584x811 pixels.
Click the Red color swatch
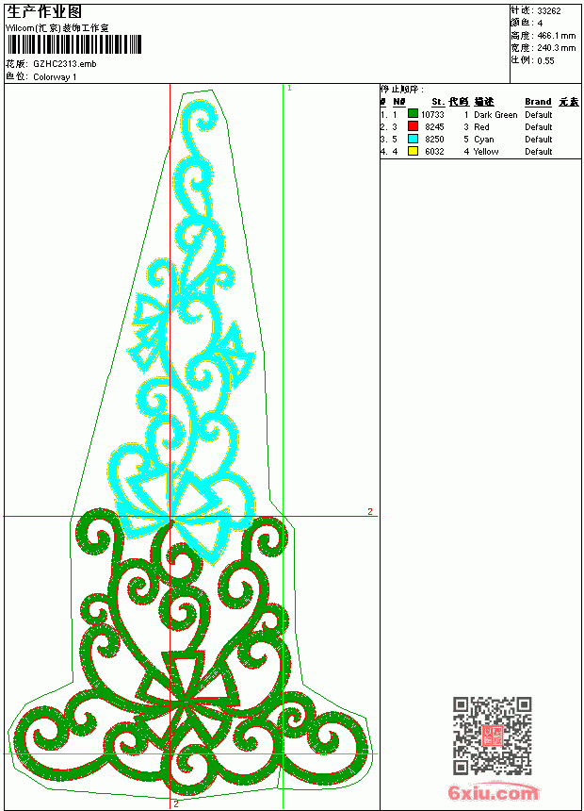click(x=413, y=126)
